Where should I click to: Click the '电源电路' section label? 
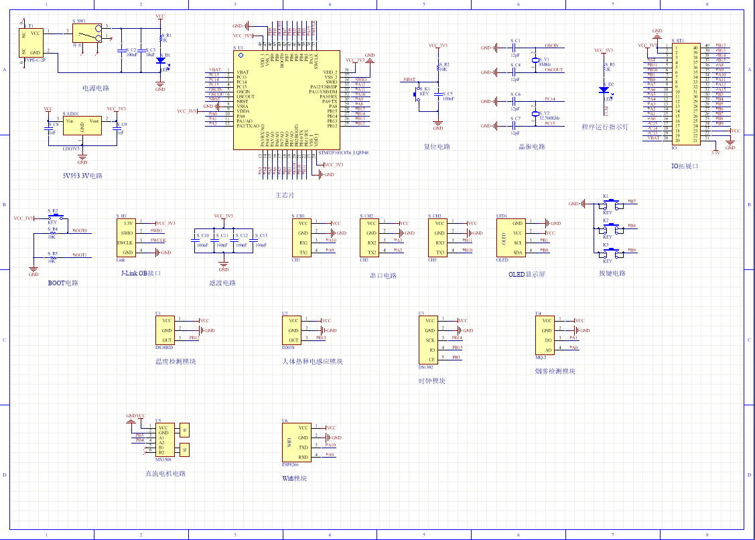click(x=96, y=88)
